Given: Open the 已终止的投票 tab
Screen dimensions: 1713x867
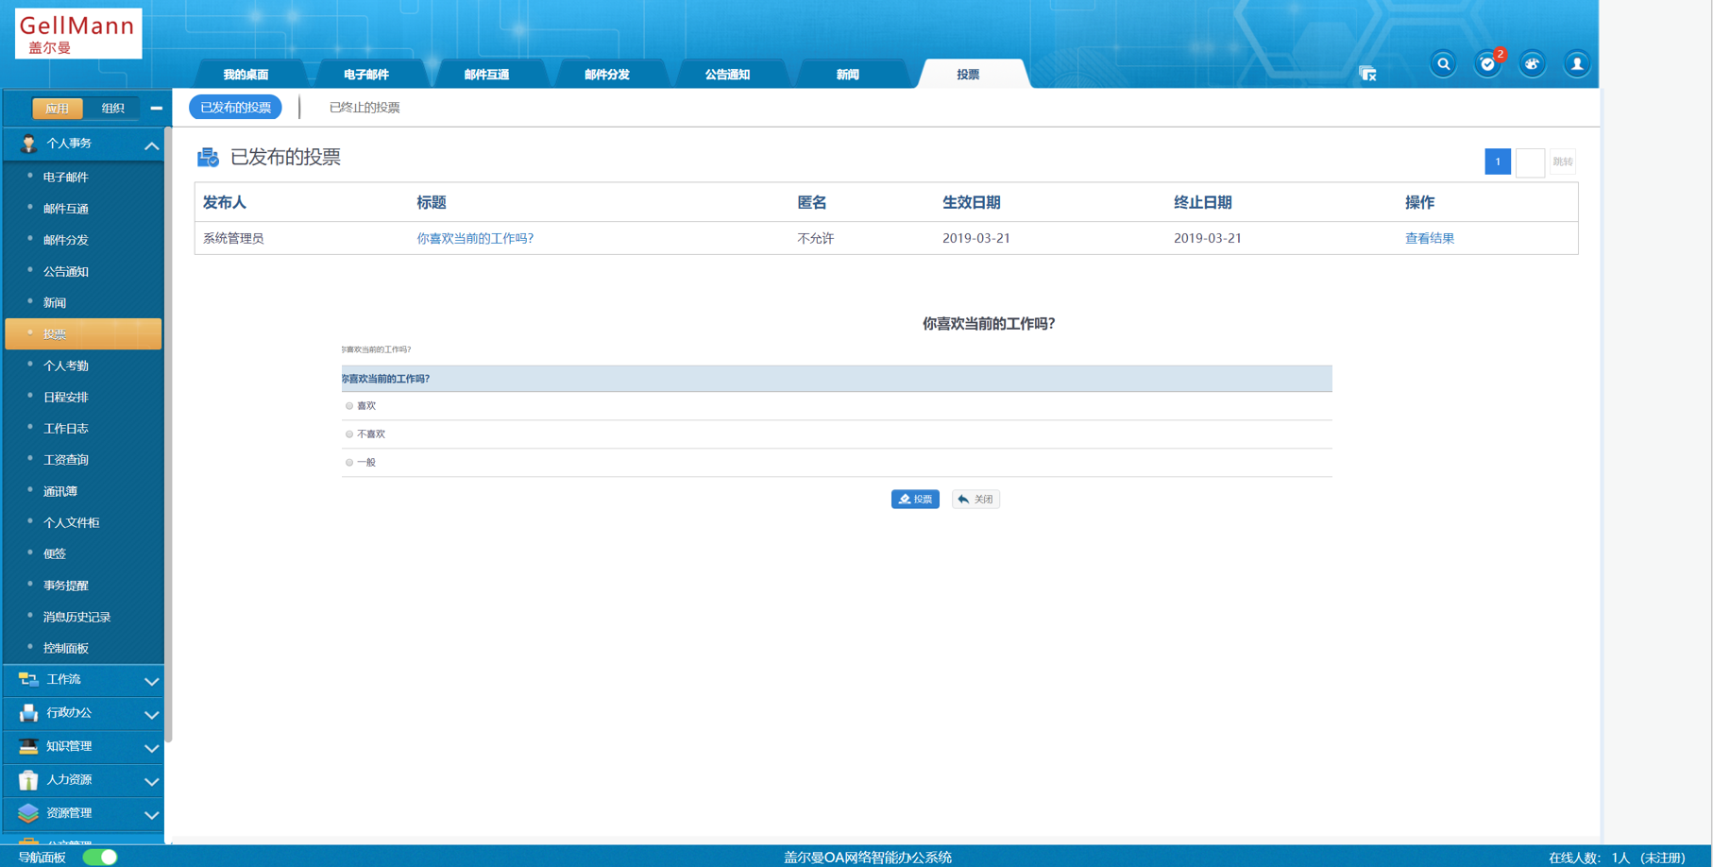Looking at the screenshot, I should pos(365,108).
